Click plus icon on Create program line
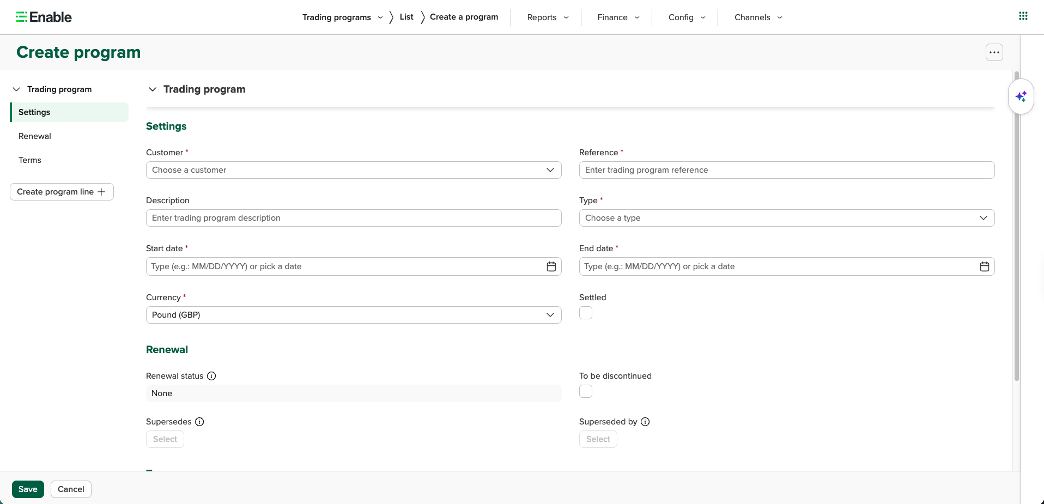This screenshot has width=1044, height=504. (101, 192)
